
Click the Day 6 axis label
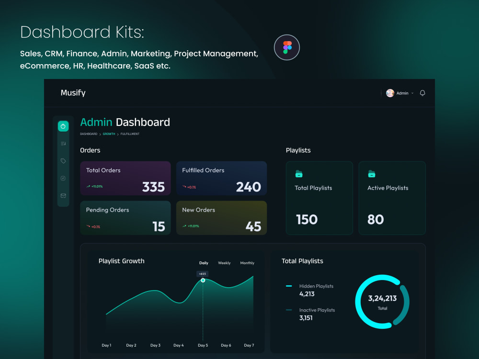click(x=226, y=345)
